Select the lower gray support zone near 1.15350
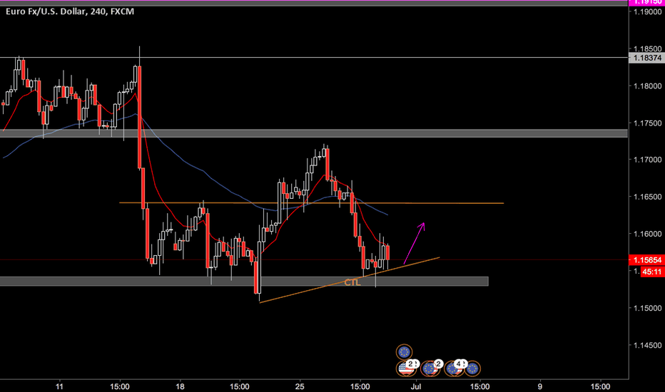This screenshot has height=392, width=665. pos(244,282)
